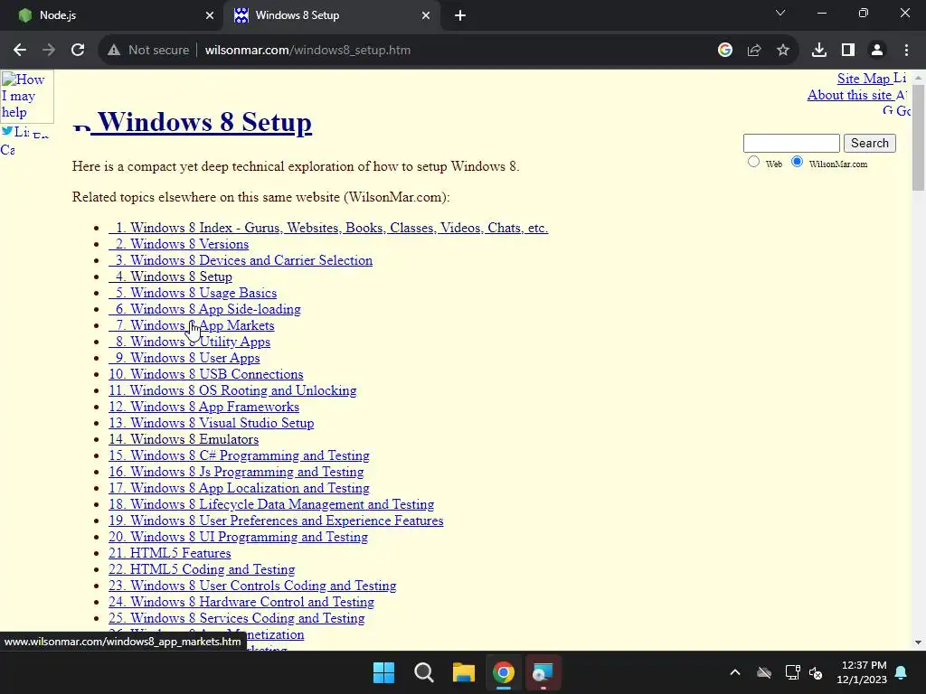Click the Not secure warning icon

click(114, 51)
